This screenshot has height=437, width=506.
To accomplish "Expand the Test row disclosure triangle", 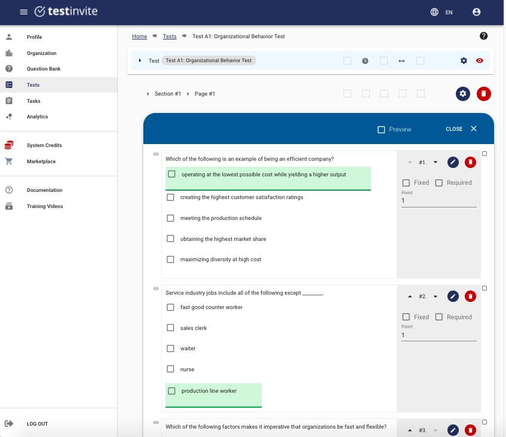I will 140,60.
